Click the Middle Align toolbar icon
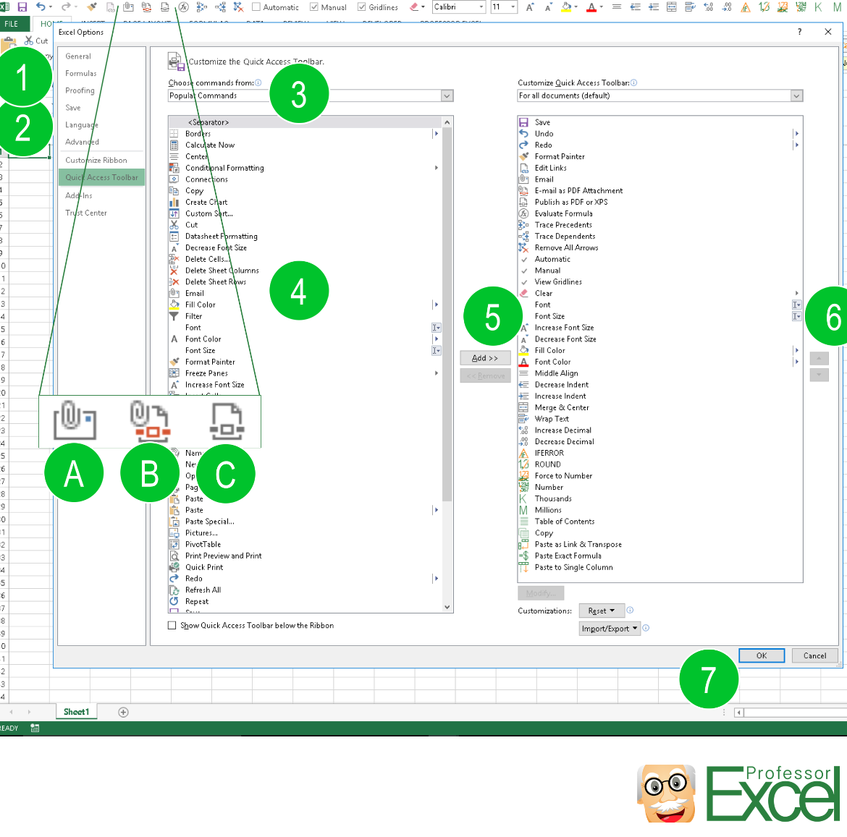Screen dimensions: 847x837 tap(616, 7)
